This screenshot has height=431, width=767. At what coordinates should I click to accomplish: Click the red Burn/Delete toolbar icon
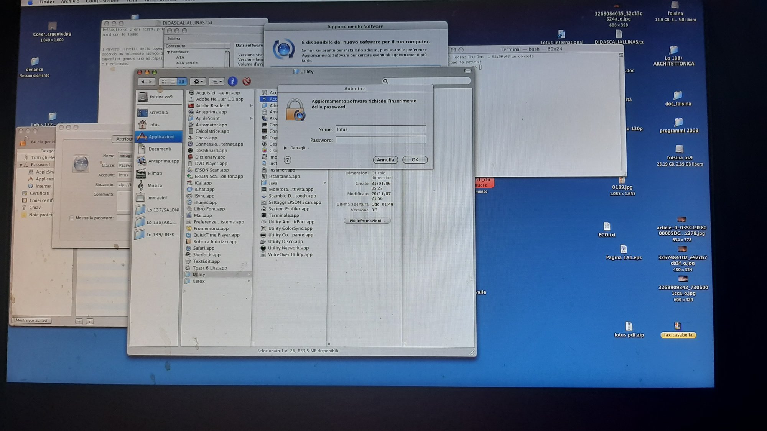point(246,81)
